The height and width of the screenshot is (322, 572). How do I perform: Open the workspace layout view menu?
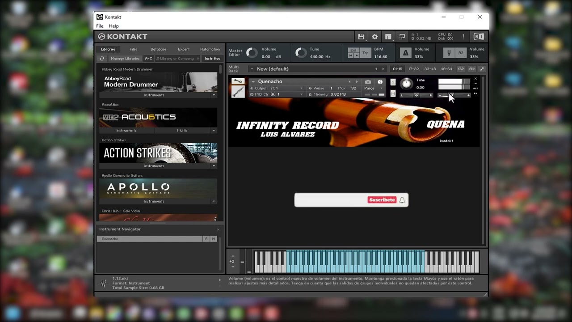coord(388,37)
